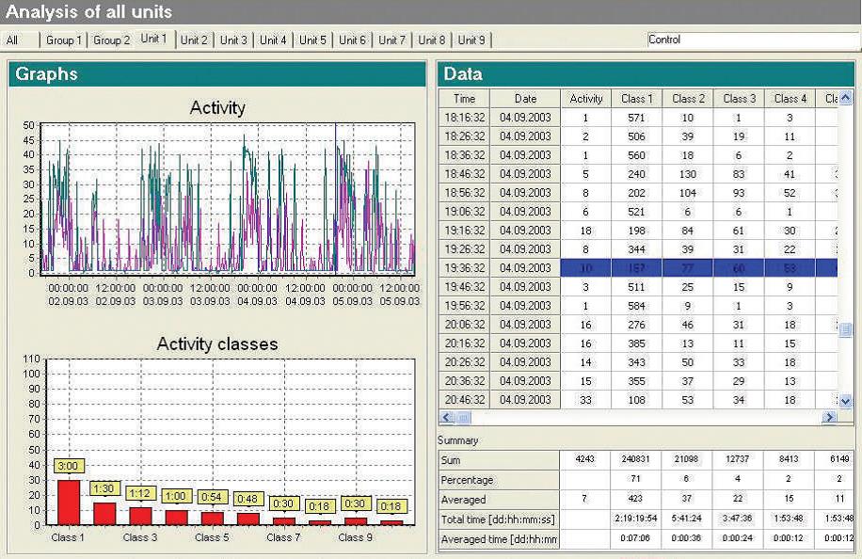
Task: Click the time cell 19:26:32
Action: (465, 249)
